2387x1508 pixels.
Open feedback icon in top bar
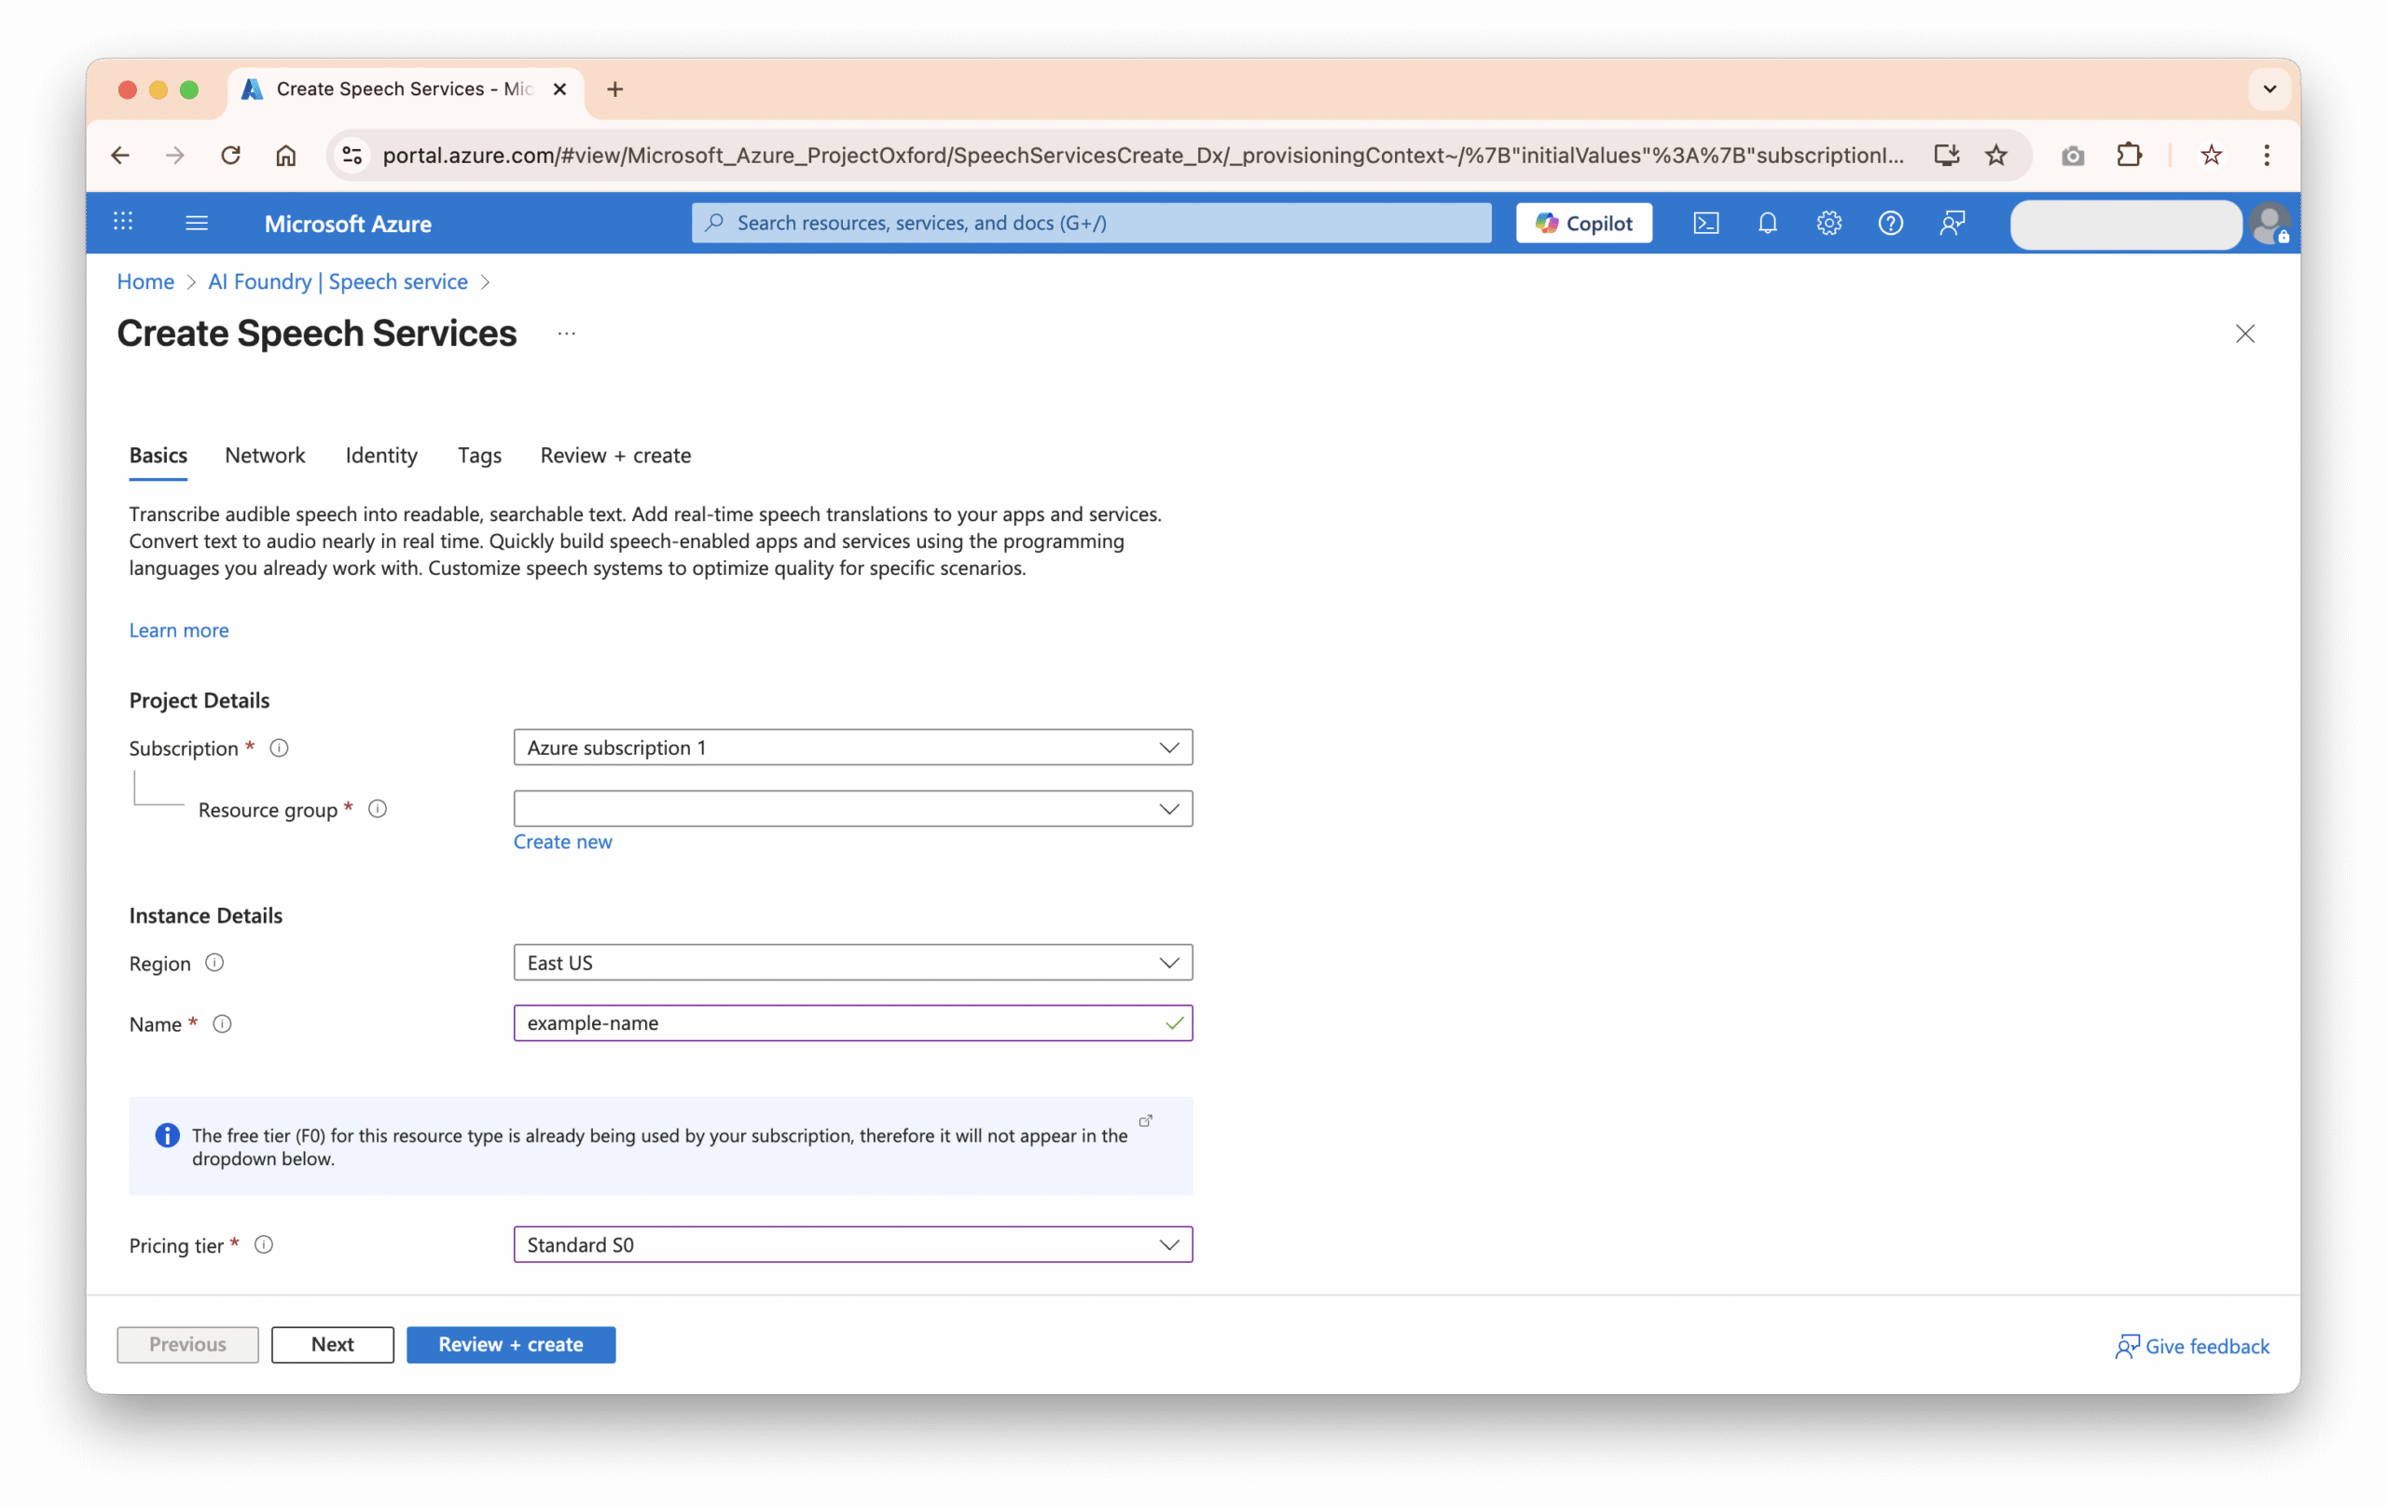coord(1952,223)
